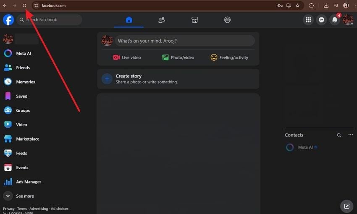Open Ad choices footer link
Image resolution: width=357 pixels, height=214 pixels.
(60, 209)
